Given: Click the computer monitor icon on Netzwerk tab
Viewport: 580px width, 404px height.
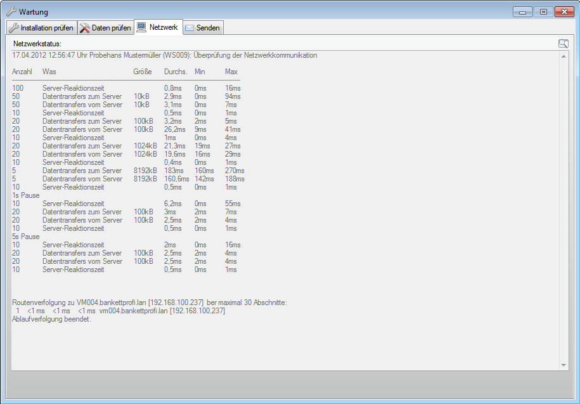Looking at the screenshot, I should tap(142, 27).
